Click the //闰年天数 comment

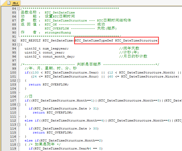point(129,48)
